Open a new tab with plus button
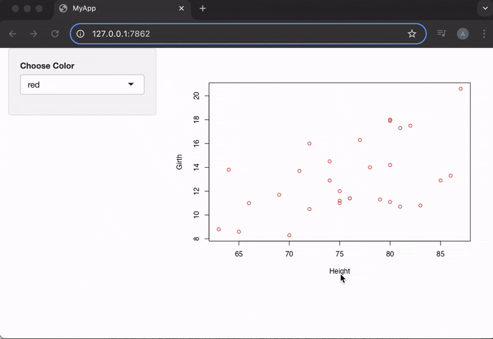 coord(203,9)
